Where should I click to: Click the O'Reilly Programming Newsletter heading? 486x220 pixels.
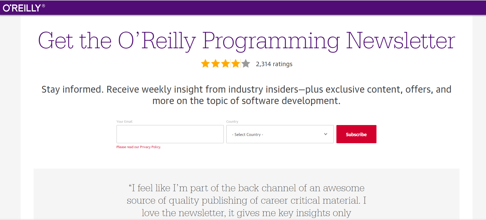click(246, 41)
